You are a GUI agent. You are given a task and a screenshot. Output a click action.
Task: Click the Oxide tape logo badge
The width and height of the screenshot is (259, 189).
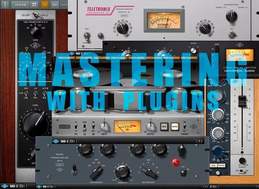(65, 127)
